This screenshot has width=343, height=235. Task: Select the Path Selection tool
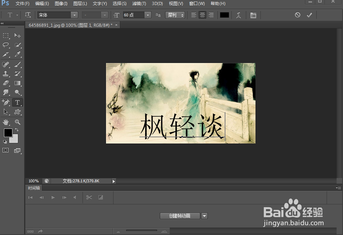coord(6,112)
